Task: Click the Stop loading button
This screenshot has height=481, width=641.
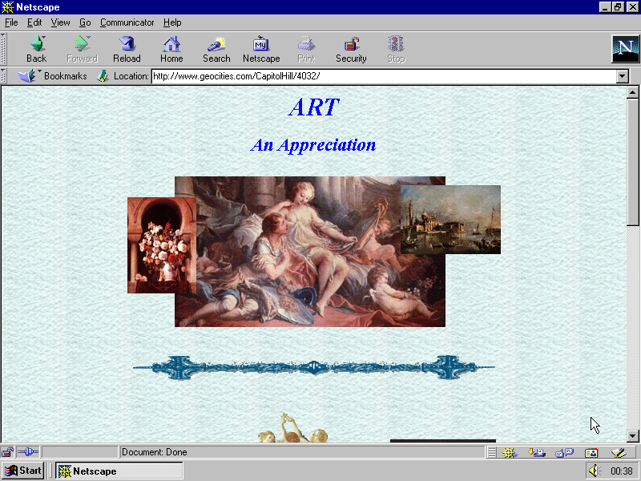Action: [x=396, y=49]
